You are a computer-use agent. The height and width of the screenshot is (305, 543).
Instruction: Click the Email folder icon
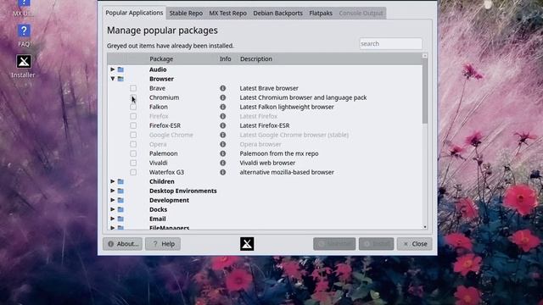120,219
